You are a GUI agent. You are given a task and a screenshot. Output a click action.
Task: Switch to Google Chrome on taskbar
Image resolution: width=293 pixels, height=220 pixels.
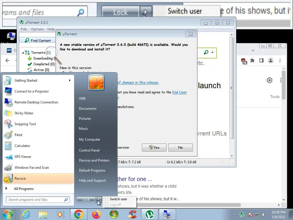tap(79, 214)
